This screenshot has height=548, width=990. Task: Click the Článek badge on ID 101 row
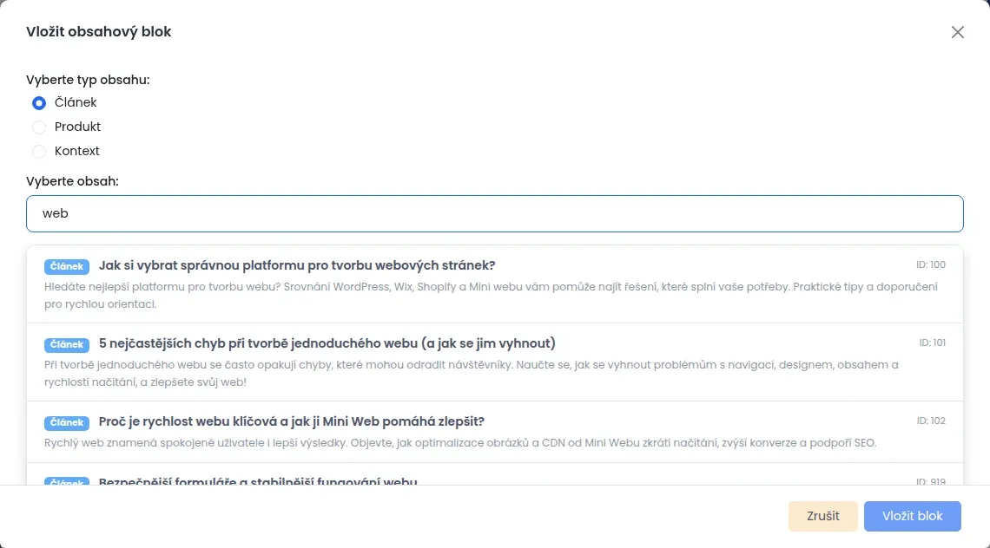(x=66, y=344)
